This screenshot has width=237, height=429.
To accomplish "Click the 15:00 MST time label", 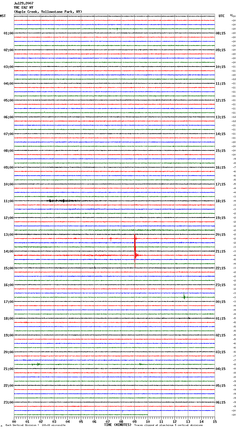I will tap(9, 268).
